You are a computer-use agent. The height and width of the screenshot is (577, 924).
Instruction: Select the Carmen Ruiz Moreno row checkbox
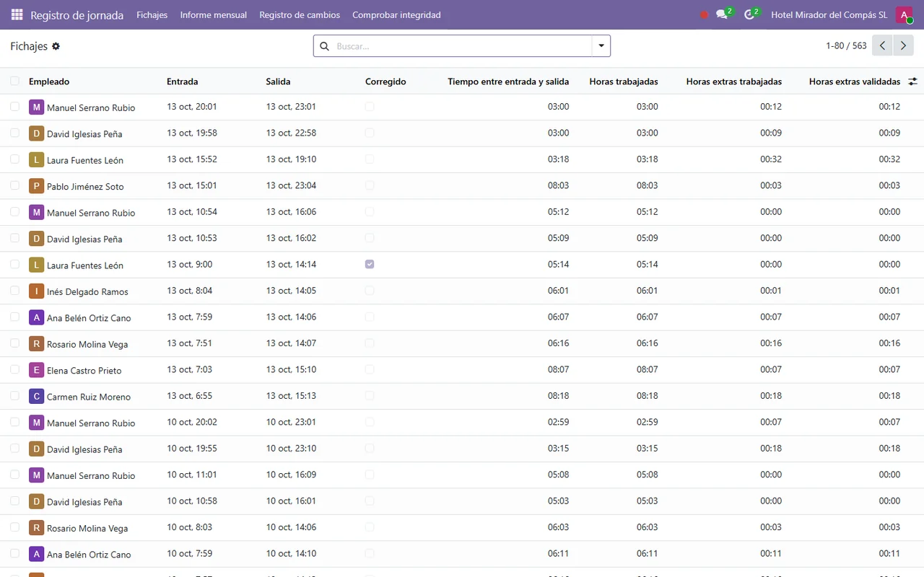tap(14, 396)
